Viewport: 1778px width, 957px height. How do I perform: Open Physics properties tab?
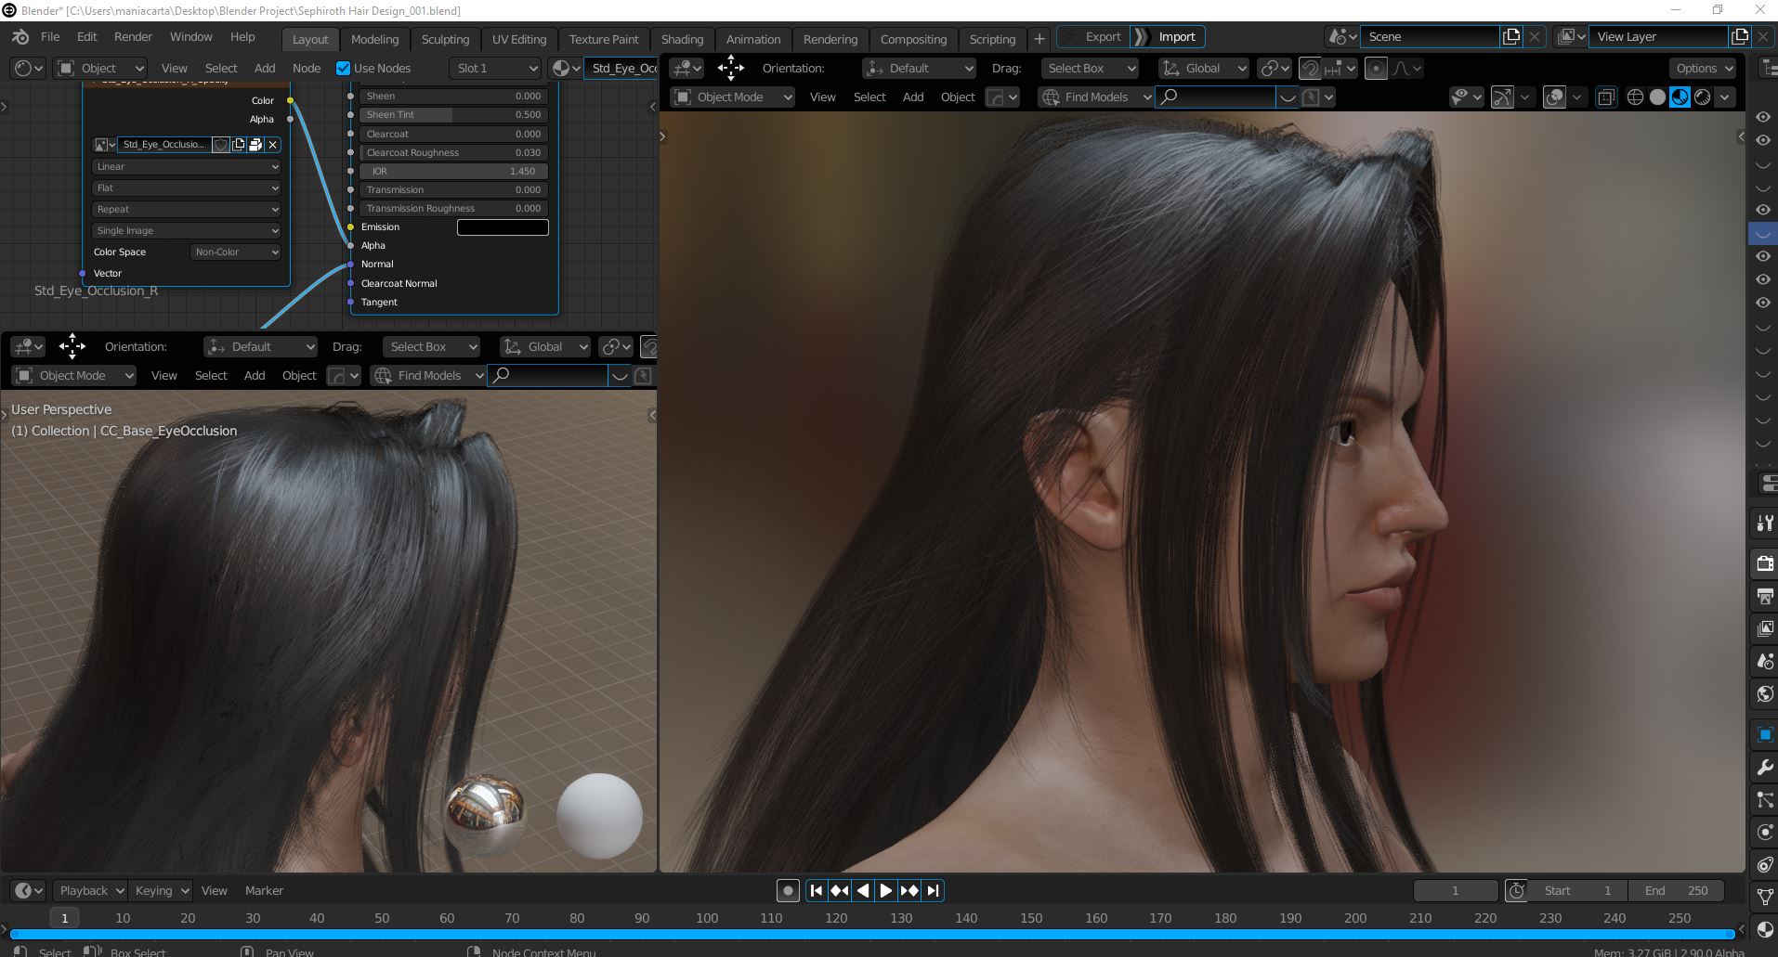pyautogui.click(x=1765, y=832)
